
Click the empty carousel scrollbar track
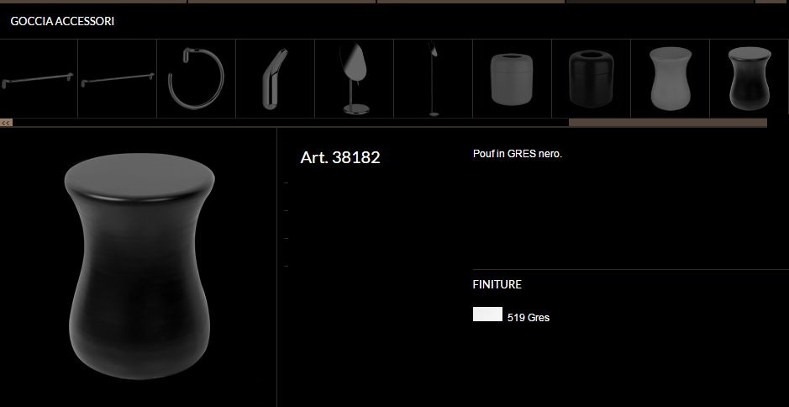tap(291, 123)
